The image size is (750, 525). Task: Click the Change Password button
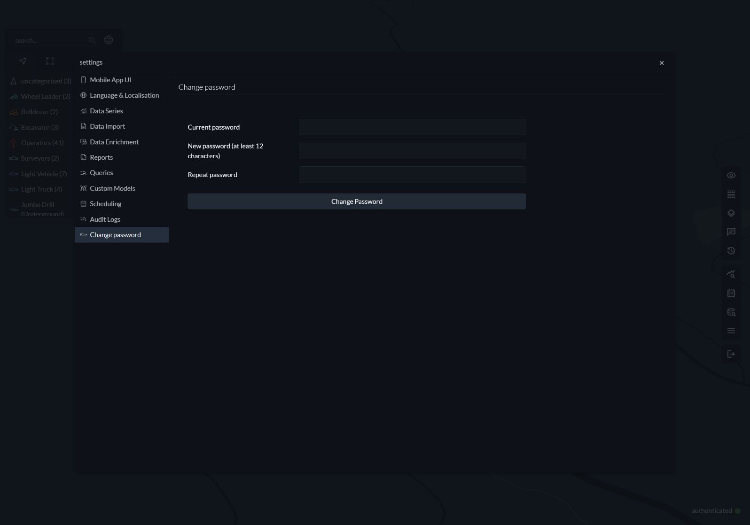[x=357, y=201]
